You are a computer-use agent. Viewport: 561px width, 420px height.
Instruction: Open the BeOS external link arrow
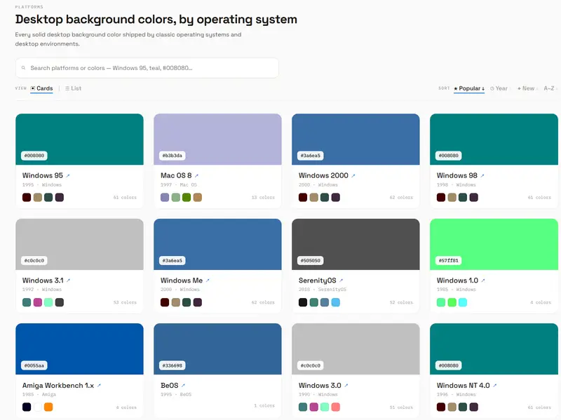click(183, 386)
